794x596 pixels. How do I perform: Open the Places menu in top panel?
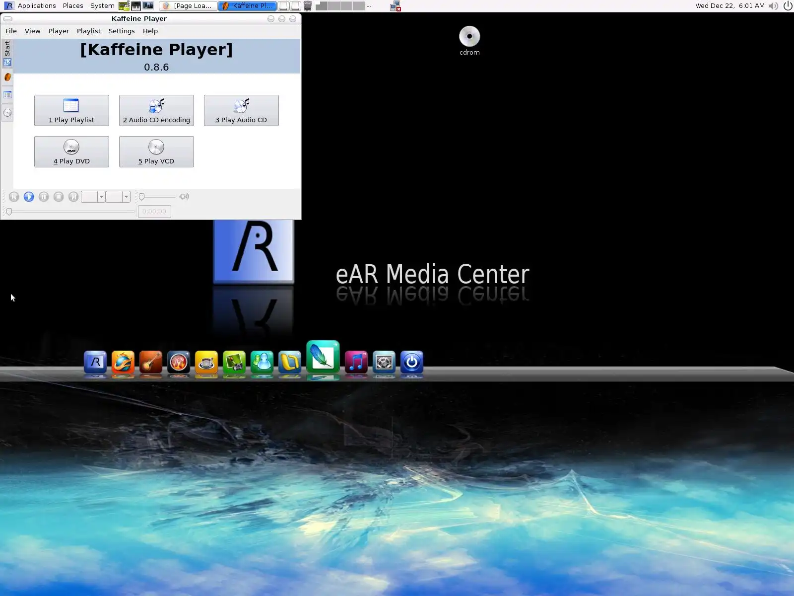pos(73,6)
